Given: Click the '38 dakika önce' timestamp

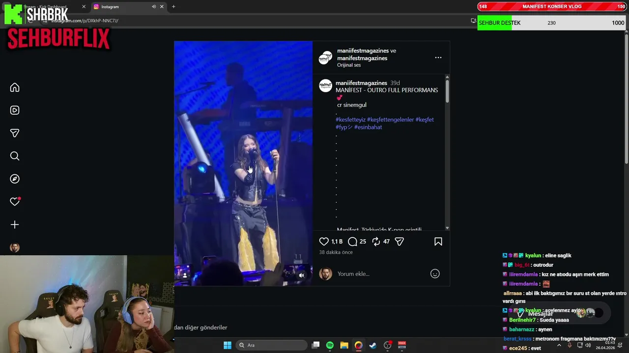Looking at the screenshot, I should tap(336, 252).
